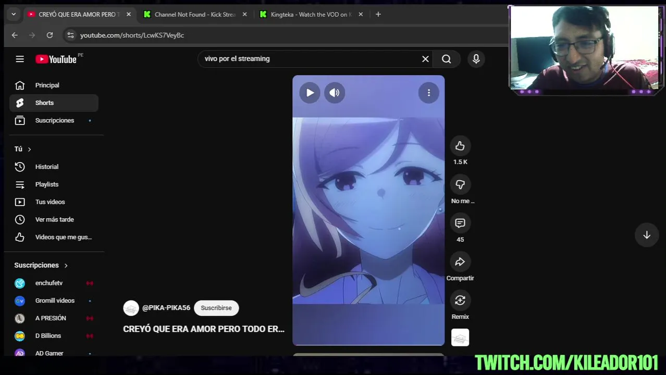
Task: Open the Short's three-dot options menu
Action: tap(429, 93)
